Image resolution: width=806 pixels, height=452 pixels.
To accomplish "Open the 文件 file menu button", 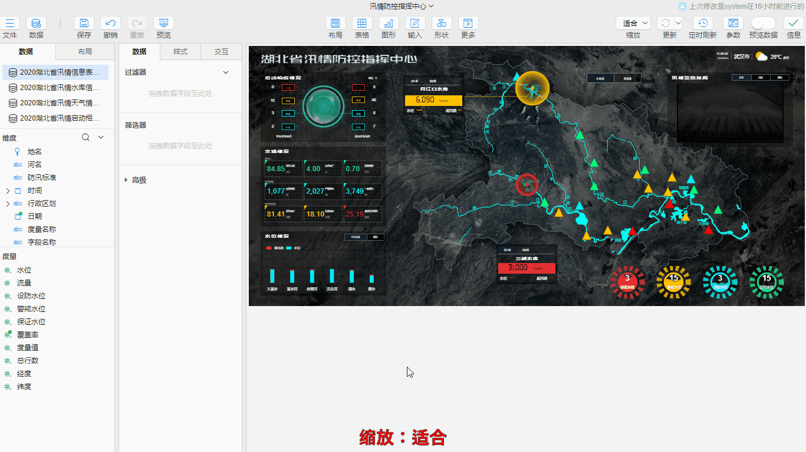I will 10,24.
